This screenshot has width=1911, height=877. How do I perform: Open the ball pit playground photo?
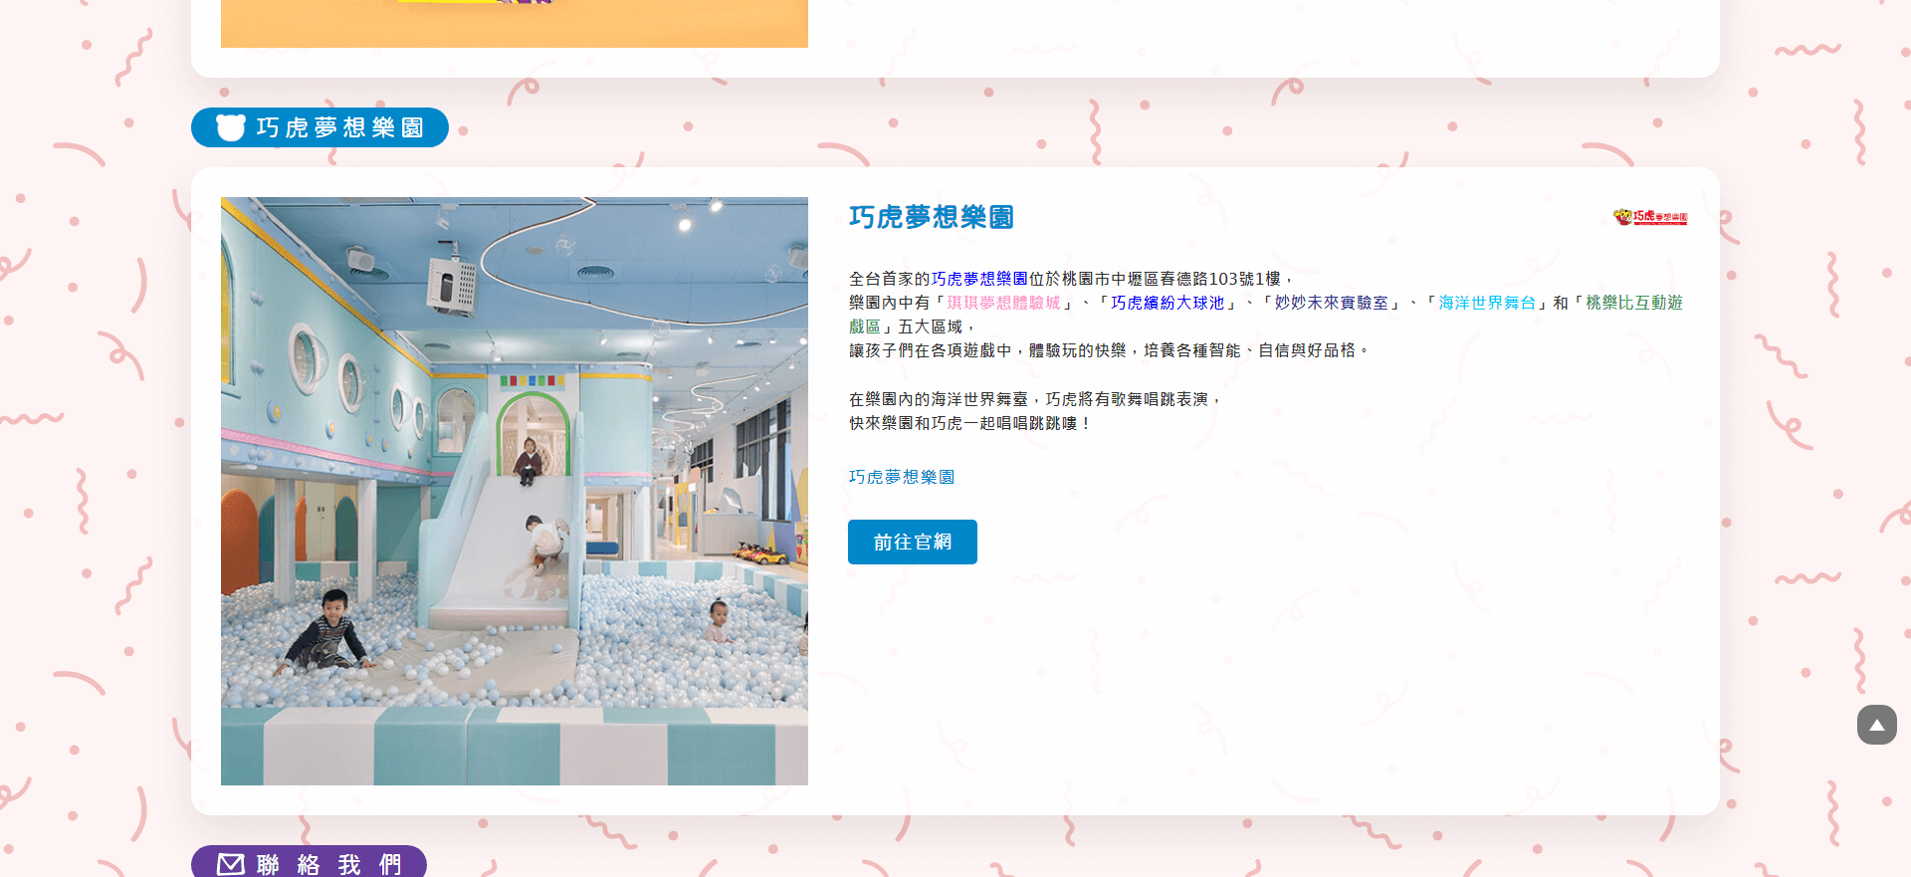tap(515, 491)
